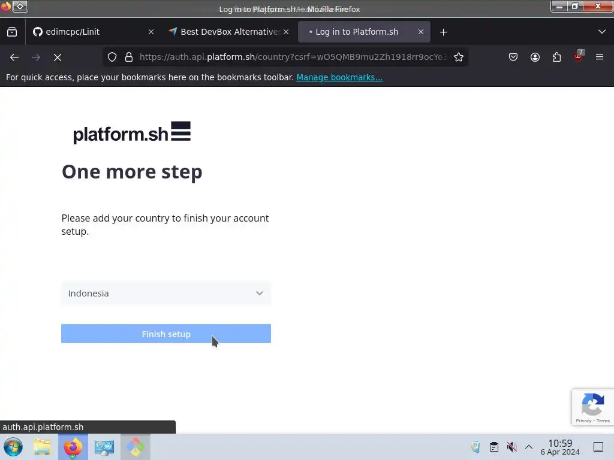Select the Log in to Platform.sh tab

tap(364, 32)
